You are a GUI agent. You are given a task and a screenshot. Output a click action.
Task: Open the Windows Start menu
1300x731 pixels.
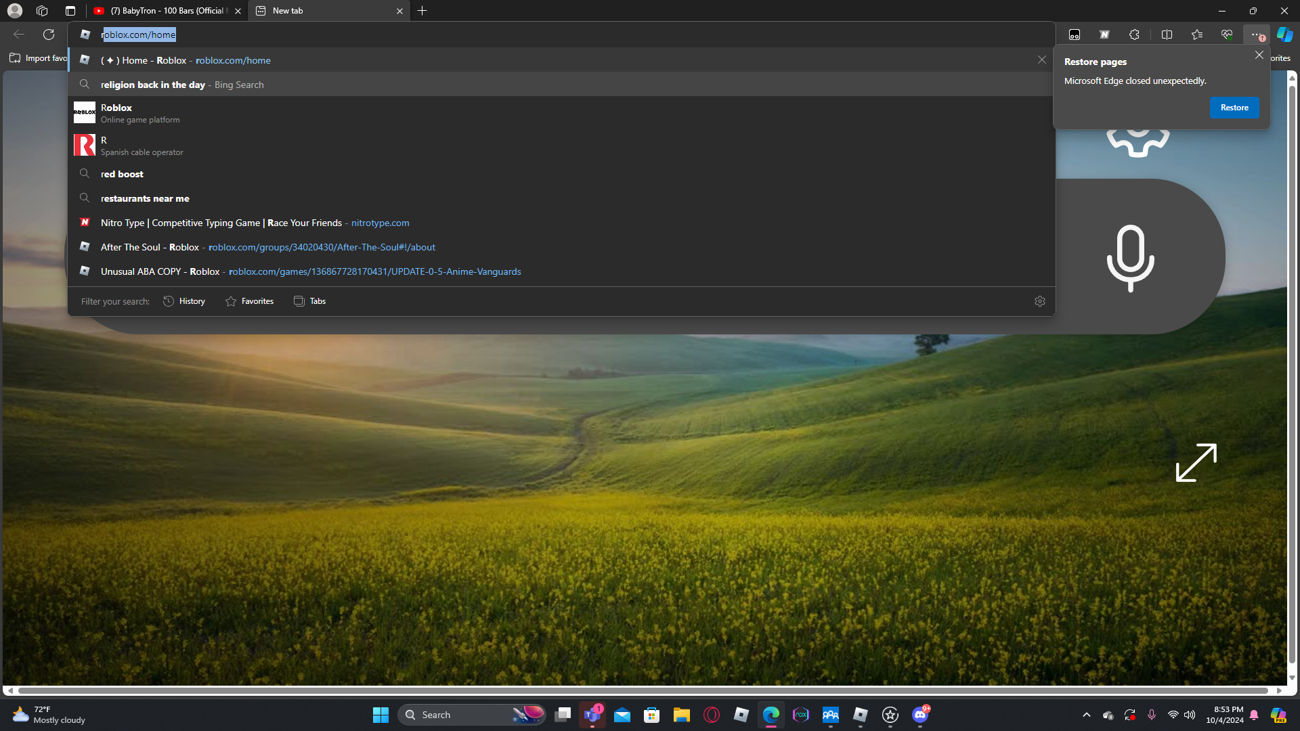point(381,715)
